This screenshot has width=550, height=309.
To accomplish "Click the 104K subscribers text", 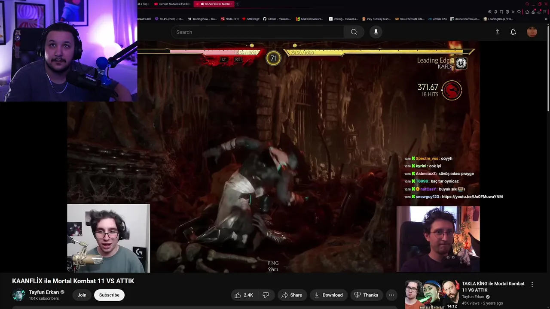I will [44, 299].
